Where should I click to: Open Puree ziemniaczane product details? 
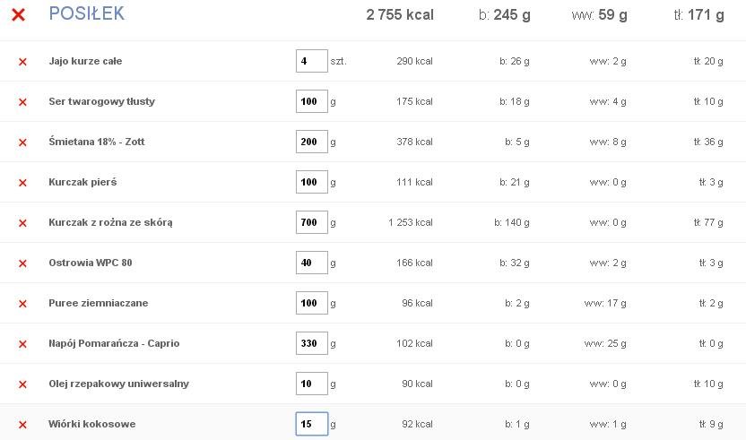98,303
